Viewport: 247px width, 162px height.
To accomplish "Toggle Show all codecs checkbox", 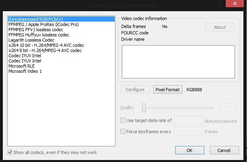I will tap(10, 152).
